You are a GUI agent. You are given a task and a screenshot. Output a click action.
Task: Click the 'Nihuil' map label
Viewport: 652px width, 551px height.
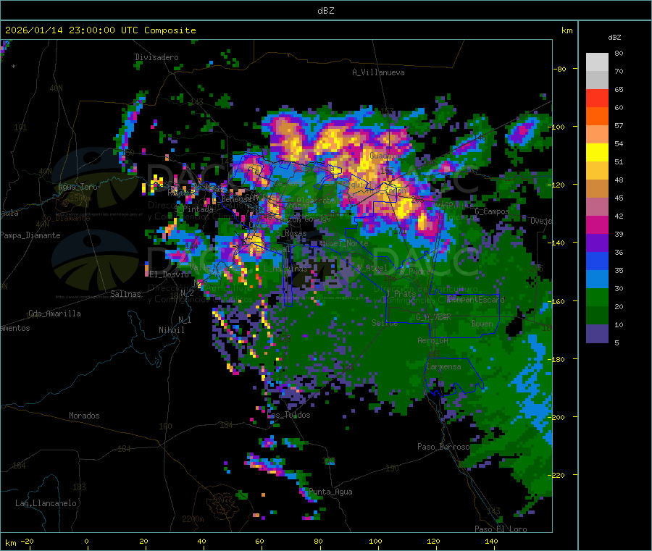tap(171, 330)
